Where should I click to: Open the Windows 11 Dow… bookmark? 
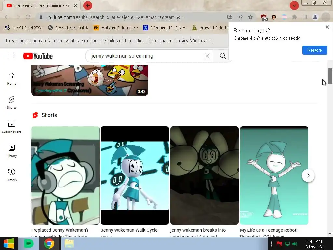coord(165,28)
